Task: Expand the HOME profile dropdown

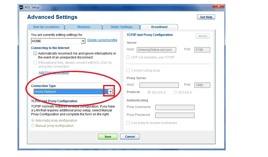Action: 83,41
